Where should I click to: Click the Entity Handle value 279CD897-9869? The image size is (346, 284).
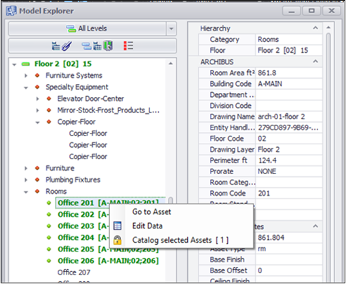[x=288, y=127]
